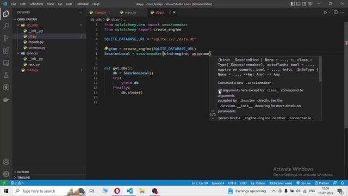The height and width of the screenshot is (196, 348).
Task: Close the db.py editor tab
Action: pyautogui.click(x=174, y=13)
